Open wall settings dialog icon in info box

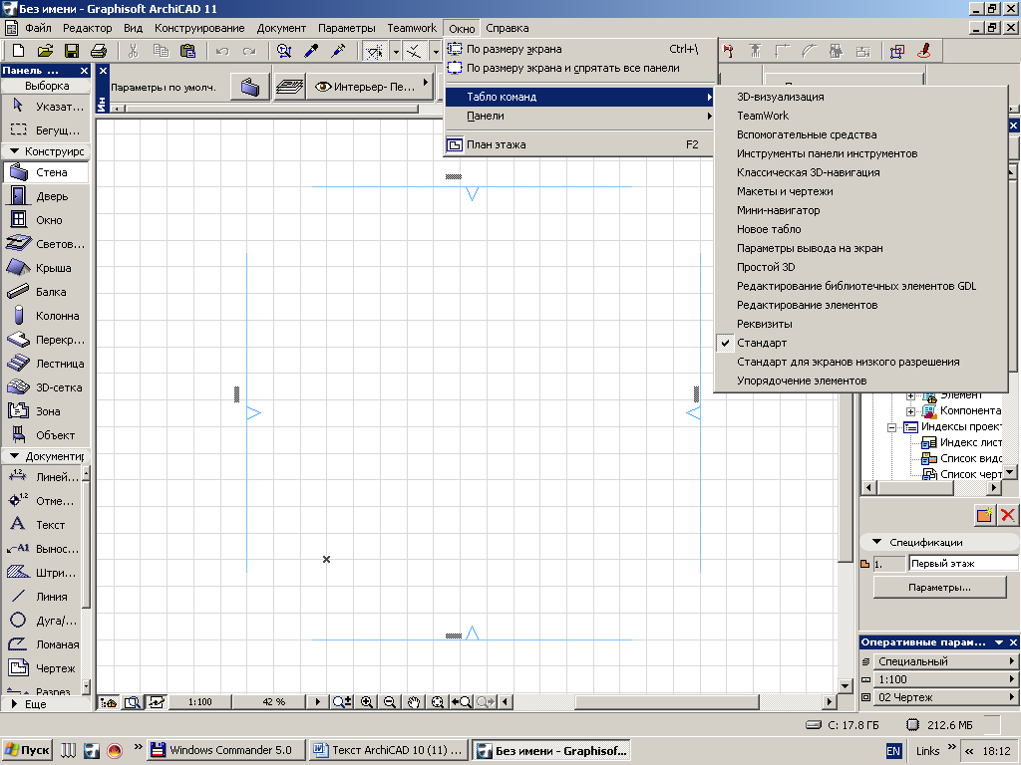250,87
